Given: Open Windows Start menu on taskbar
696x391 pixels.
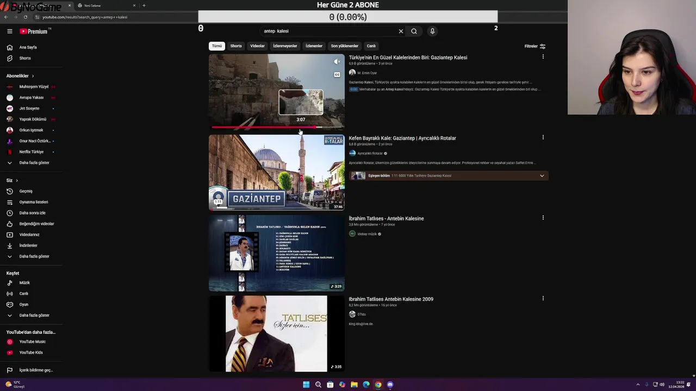Looking at the screenshot, I should pyautogui.click(x=306, y=384).
